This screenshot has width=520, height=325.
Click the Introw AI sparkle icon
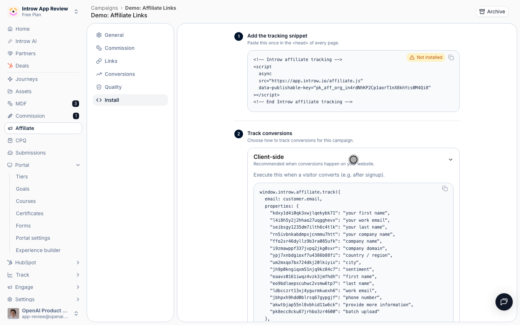pyautogui.click(x=10, y=41)
